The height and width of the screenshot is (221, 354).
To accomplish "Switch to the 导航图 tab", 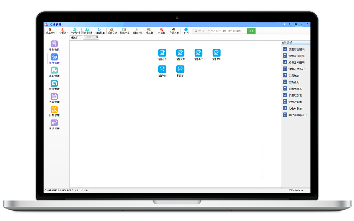I will click(x=75, y=37).
